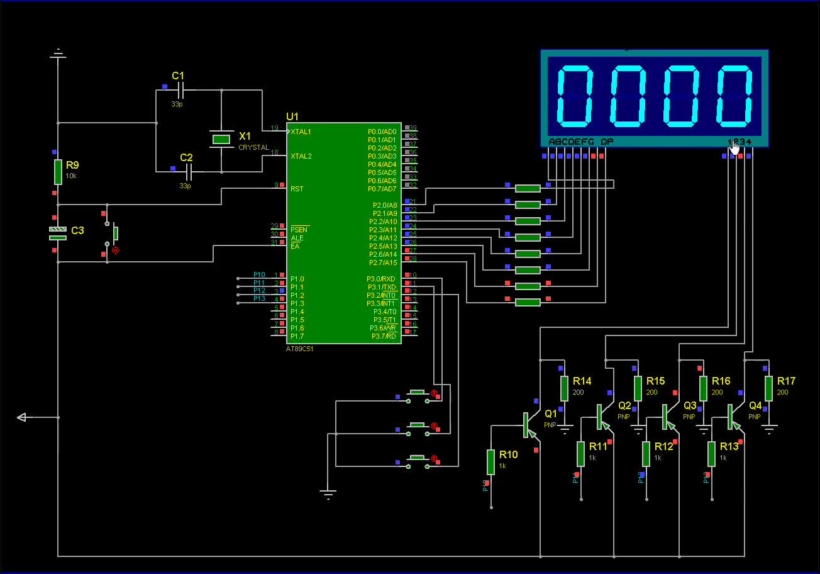Toggle the push button wired to P3.0/RXD

[x=418, y=395]
